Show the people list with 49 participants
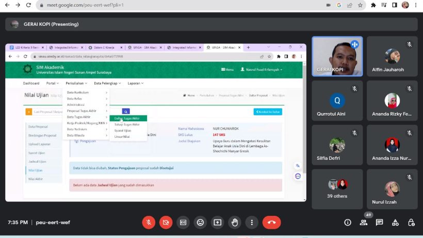 click(x=364, y=223)
